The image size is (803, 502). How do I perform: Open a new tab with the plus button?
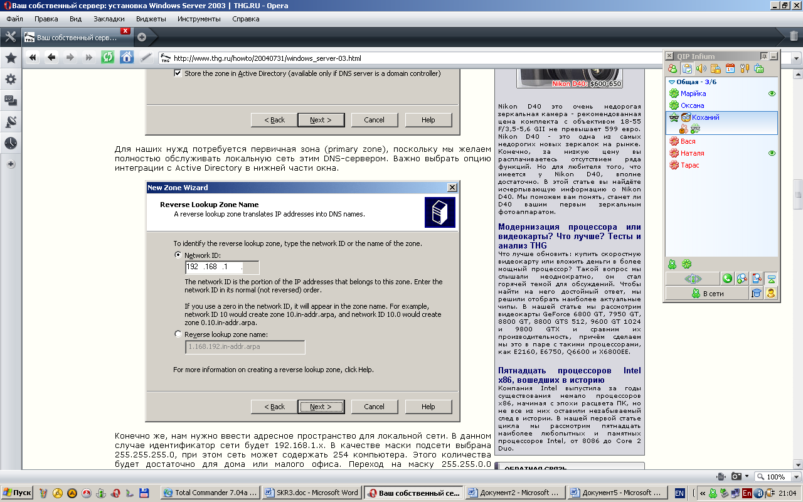coord(142,37)
